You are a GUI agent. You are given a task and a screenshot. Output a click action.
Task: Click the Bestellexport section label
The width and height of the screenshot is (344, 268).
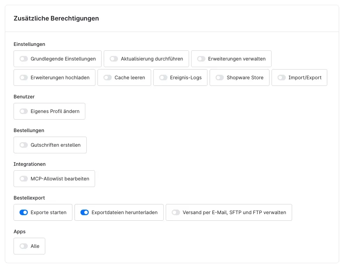point(29,198)
